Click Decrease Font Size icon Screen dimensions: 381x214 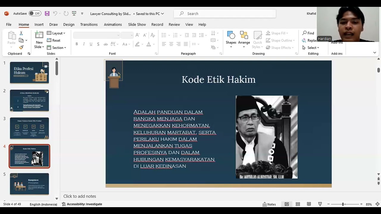(x=145, y=35)
